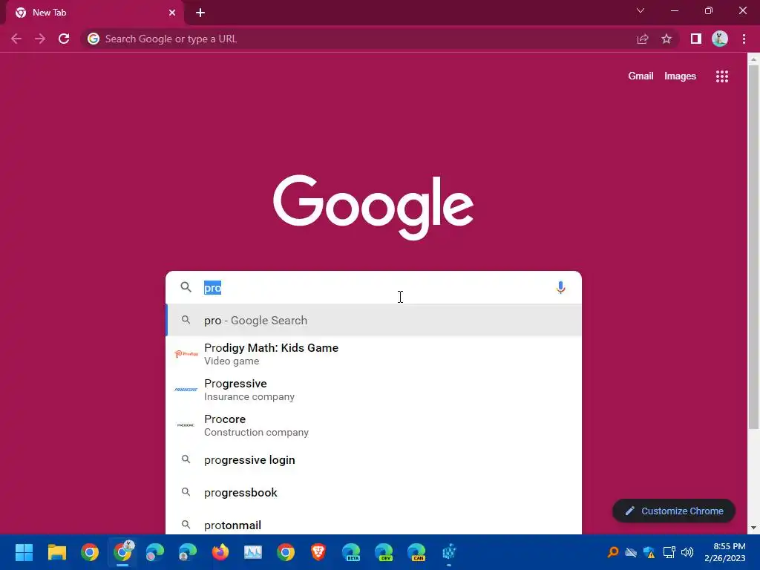The image size is (760, 570).
Task: Open the Windows Start menu
Action: [x=24, y=552]
